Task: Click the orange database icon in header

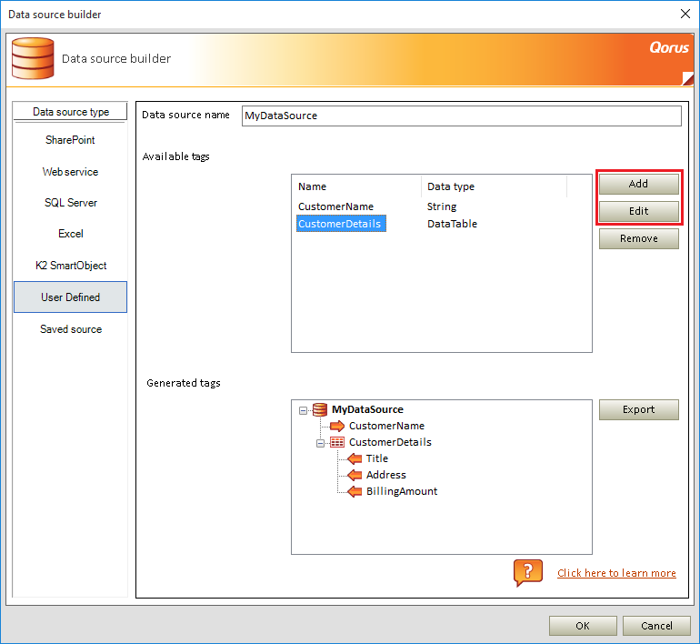Action: click(33, 58)
